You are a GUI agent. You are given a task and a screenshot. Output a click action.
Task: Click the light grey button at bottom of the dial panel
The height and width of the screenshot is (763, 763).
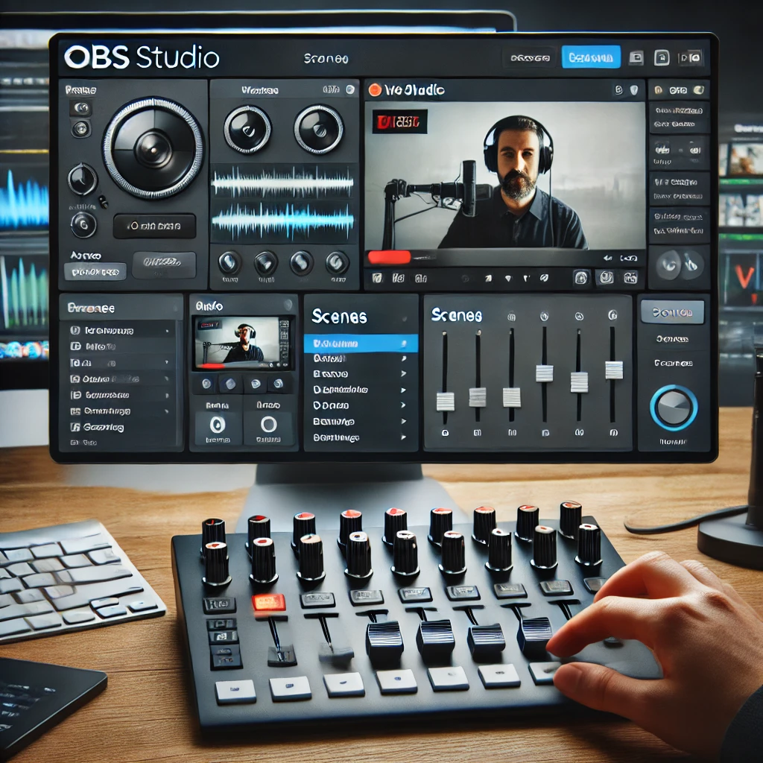pos(95,271)
